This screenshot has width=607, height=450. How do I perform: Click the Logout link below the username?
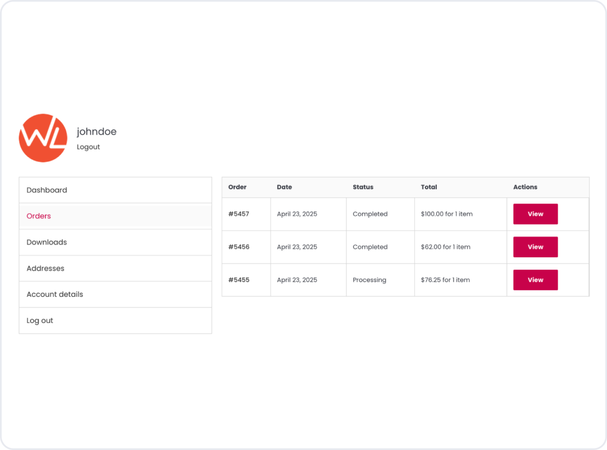(88, 147)
